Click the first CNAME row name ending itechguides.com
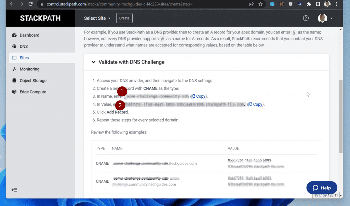Image resolution: width=350 pixels, height=206 pixels. point(154,163)
